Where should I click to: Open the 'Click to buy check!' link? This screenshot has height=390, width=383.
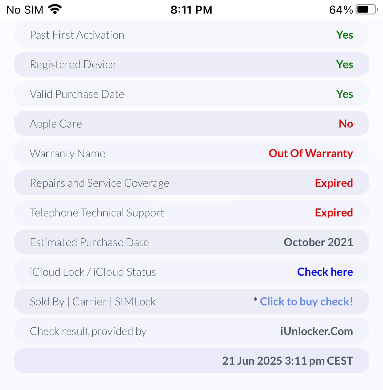pos(306,301)
